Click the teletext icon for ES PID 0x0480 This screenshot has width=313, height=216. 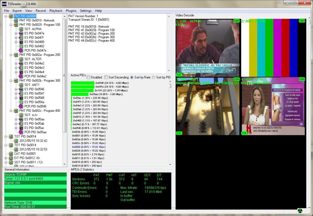pyautogui.click(x=21, y=42)
